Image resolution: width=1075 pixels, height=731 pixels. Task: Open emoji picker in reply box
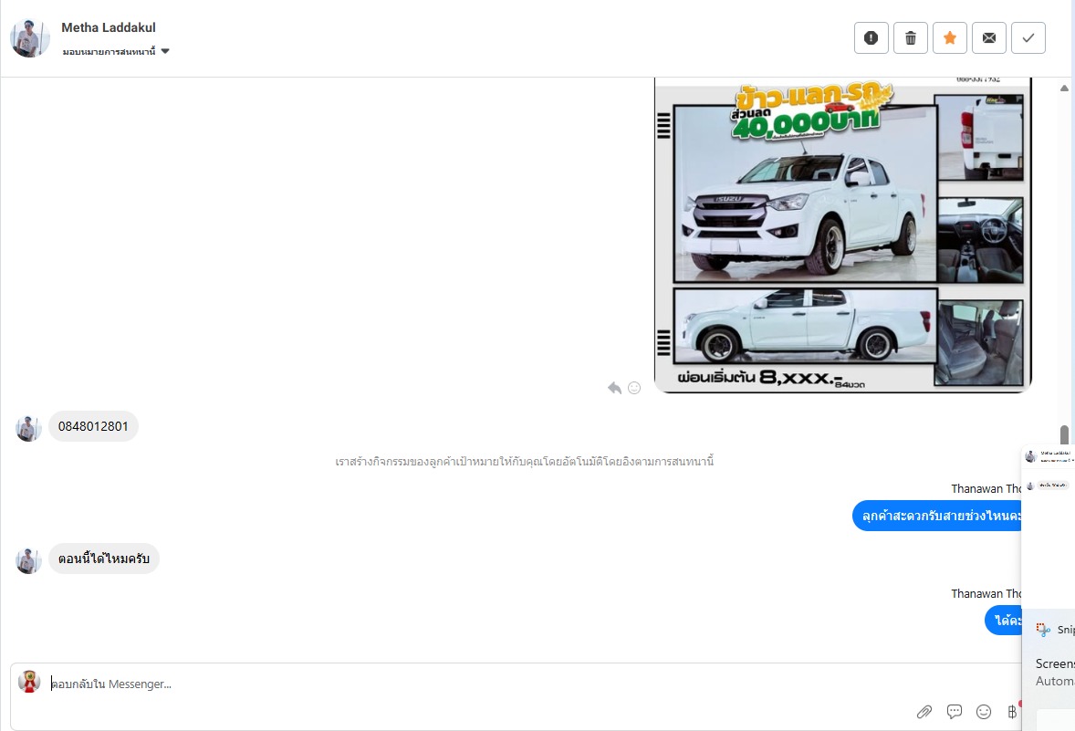click(984, 712)
